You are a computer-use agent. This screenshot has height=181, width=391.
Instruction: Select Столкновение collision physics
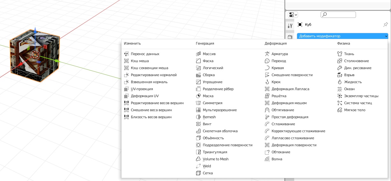pos(353,61)
